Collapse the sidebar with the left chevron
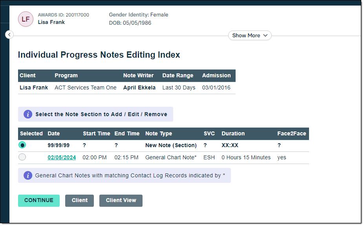 pyautogui.click(x=9, y=35)
